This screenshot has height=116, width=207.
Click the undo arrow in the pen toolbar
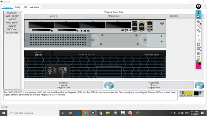point(198,40)
